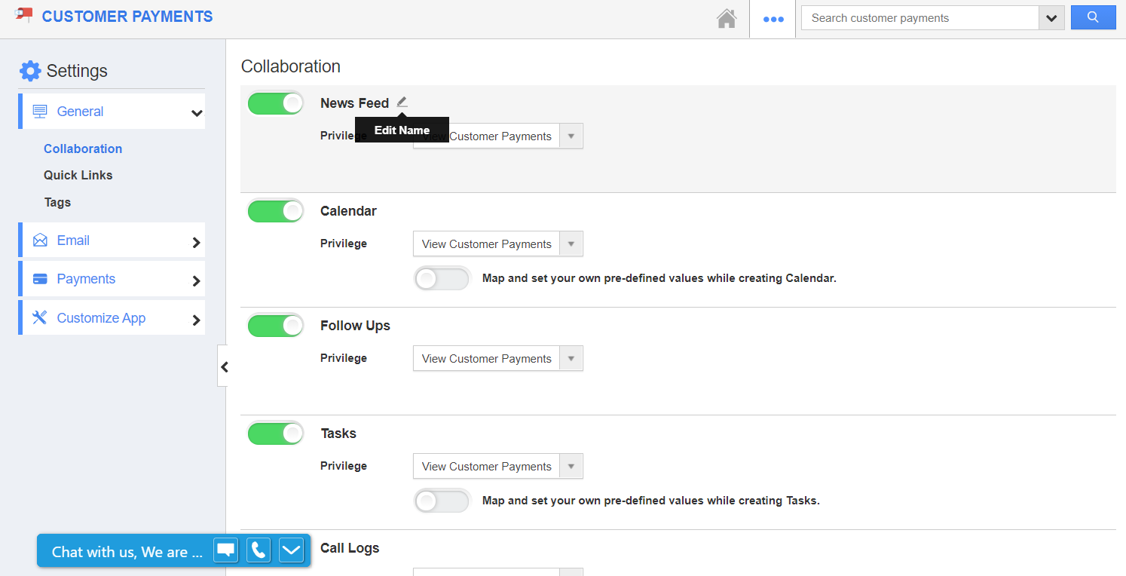The height and width of the screenshot is (576, 1126).
Task: Click the News Feed edit name pencil
Action: 402,103
